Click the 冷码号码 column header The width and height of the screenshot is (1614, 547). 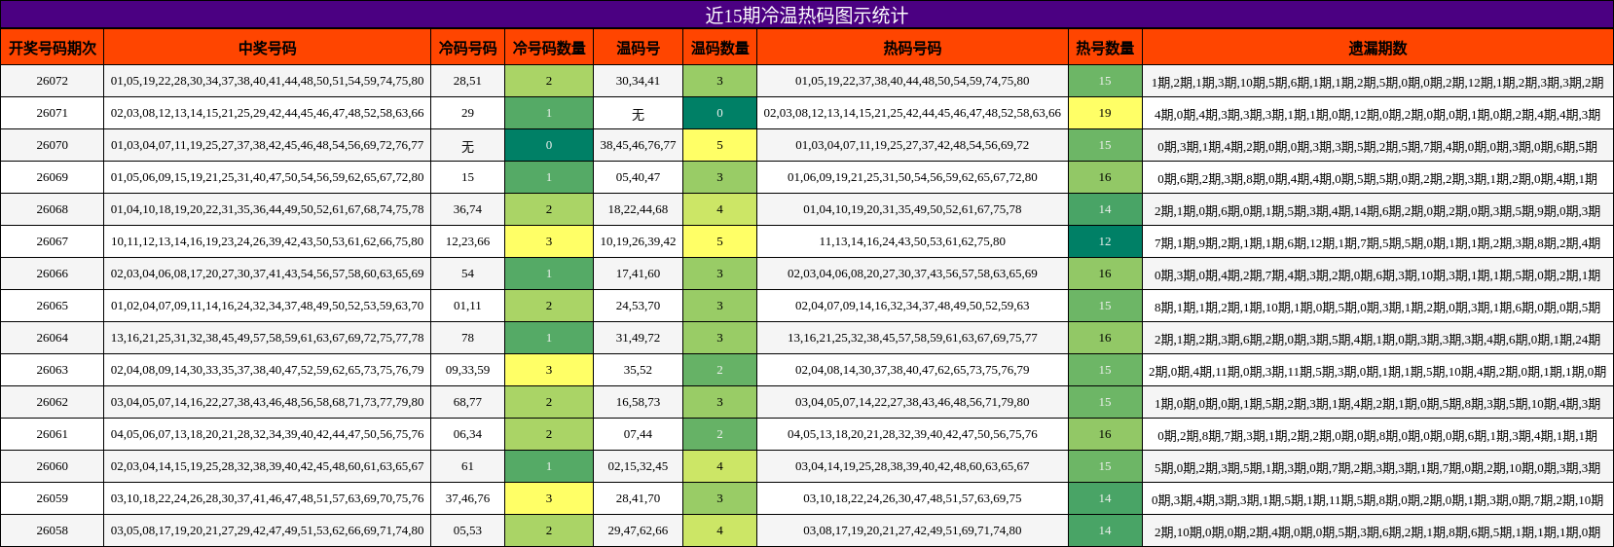467,48
